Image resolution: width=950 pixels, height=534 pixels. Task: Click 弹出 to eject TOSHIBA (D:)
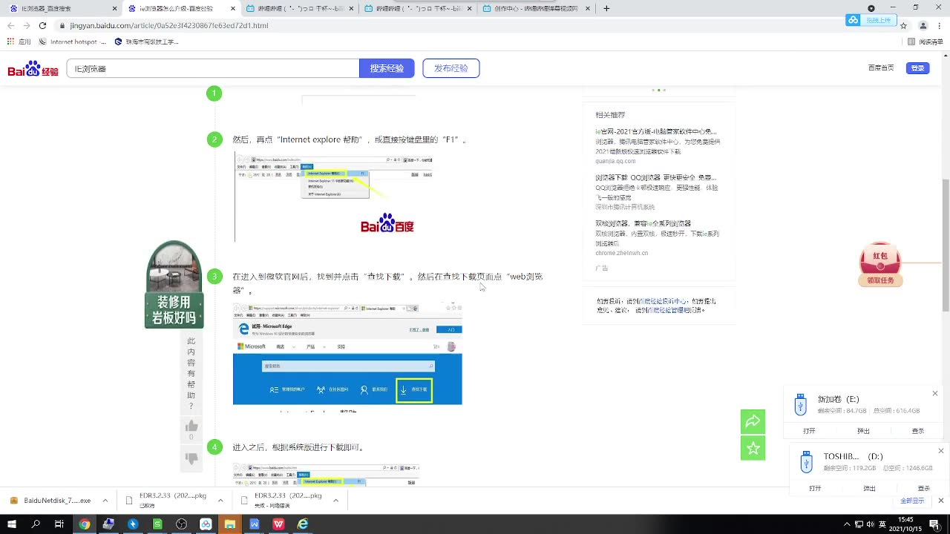pos(869,488)
